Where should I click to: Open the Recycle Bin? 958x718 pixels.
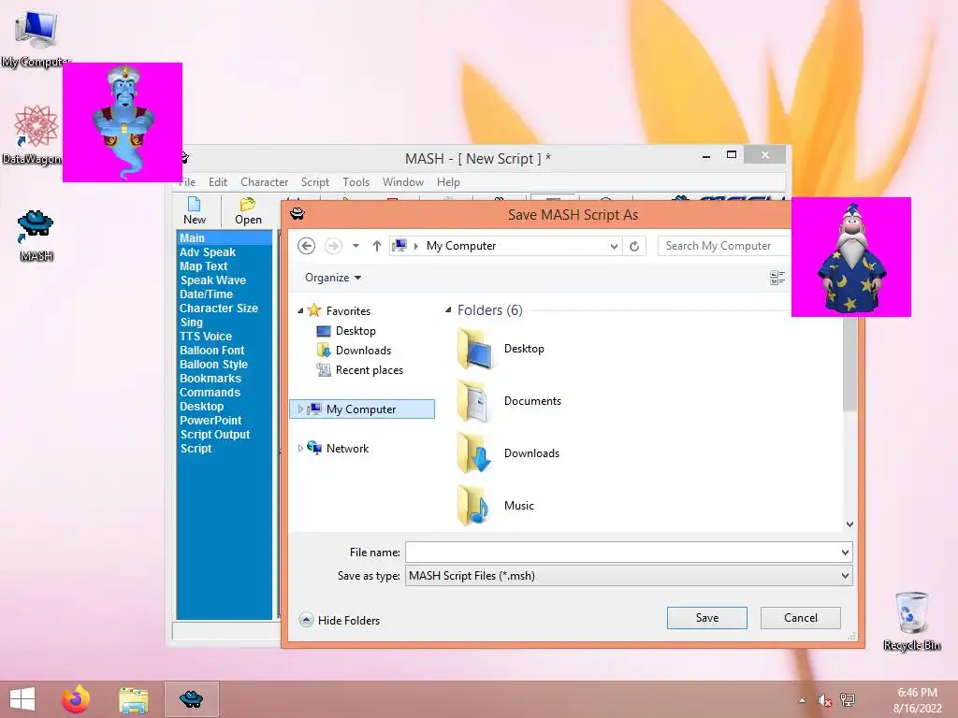(911, 621)
